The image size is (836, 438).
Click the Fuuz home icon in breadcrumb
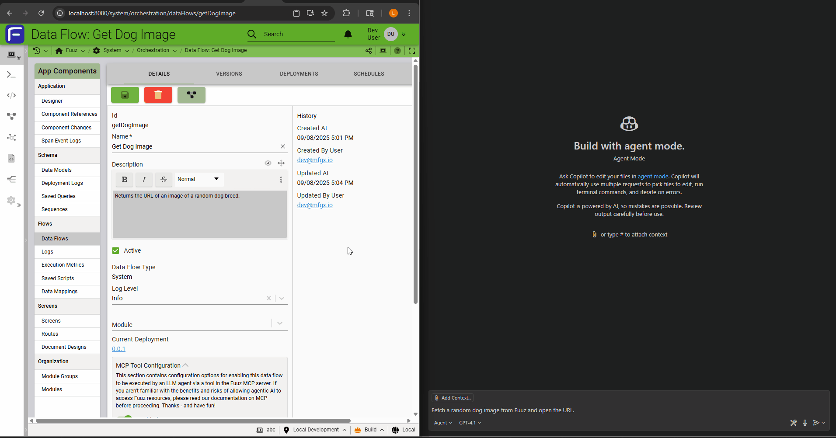coord(59,51)
